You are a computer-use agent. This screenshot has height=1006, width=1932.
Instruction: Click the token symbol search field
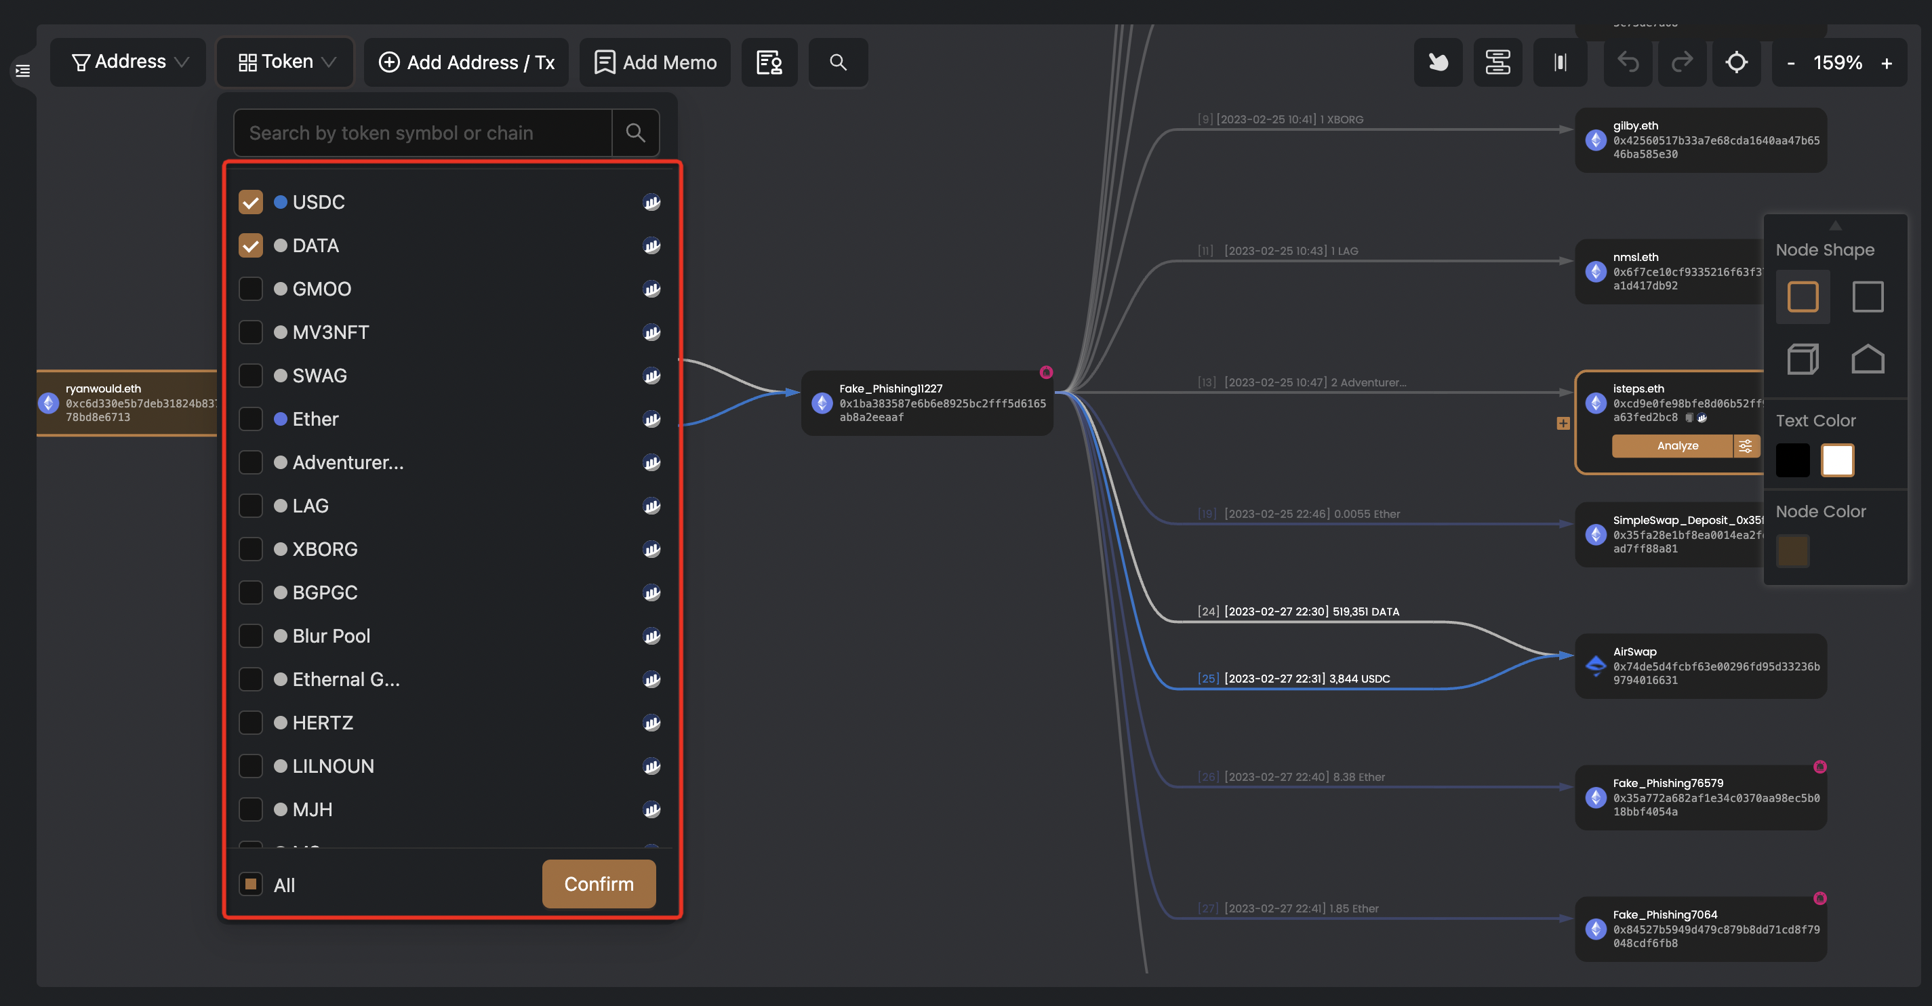pyautogui.click(x=424, y=133)
